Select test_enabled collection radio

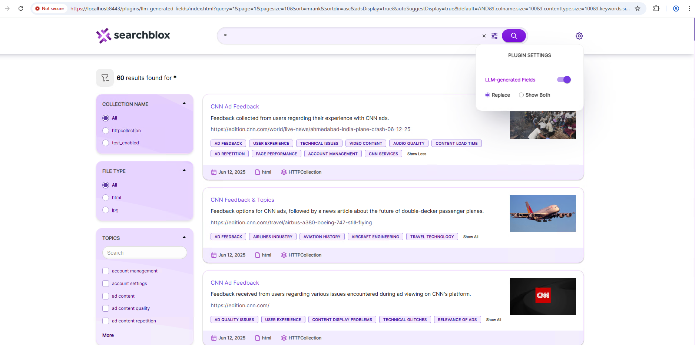tap(106, 143)
